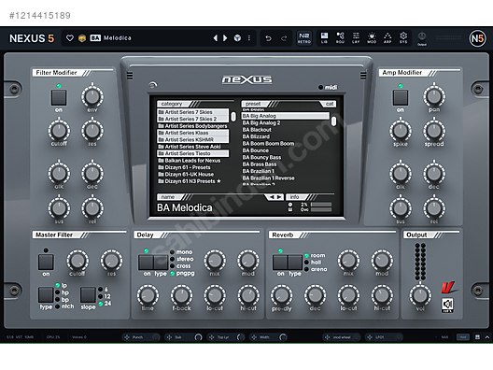
Task: Select the Dizayn 61-UK House category
Action: [x=192, y=175]
